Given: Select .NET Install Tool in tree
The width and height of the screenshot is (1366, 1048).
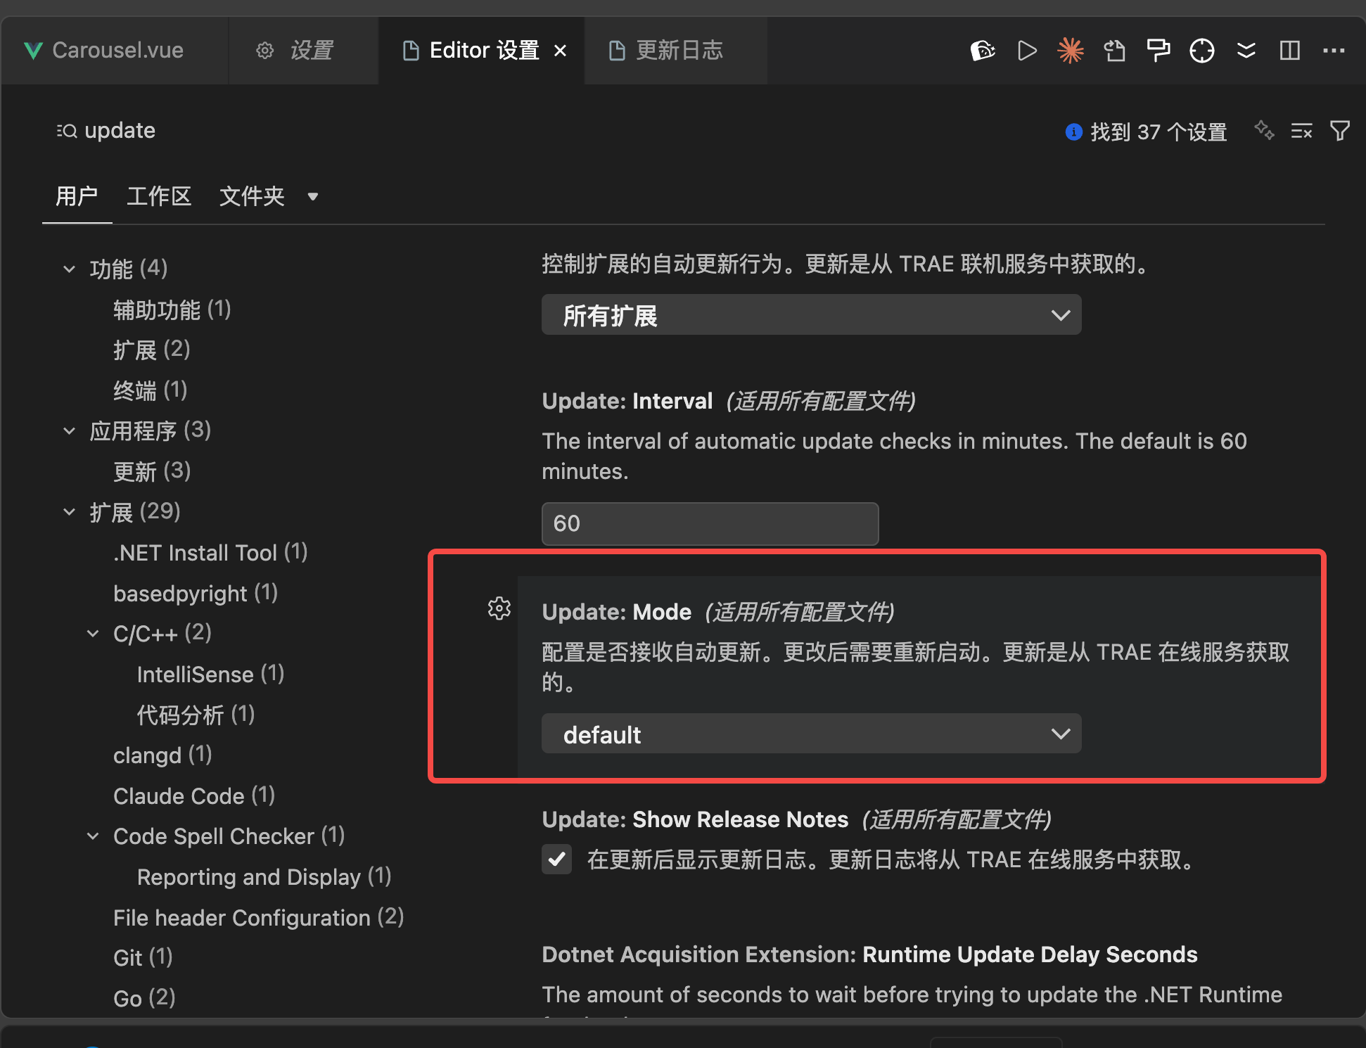Looking at the screenshot, I should point(210,552).
